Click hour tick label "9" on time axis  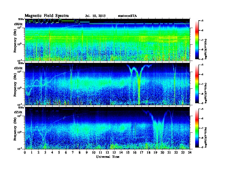(86, 153)
